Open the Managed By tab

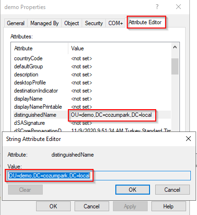pyautogui.click(x=45, y=23)
